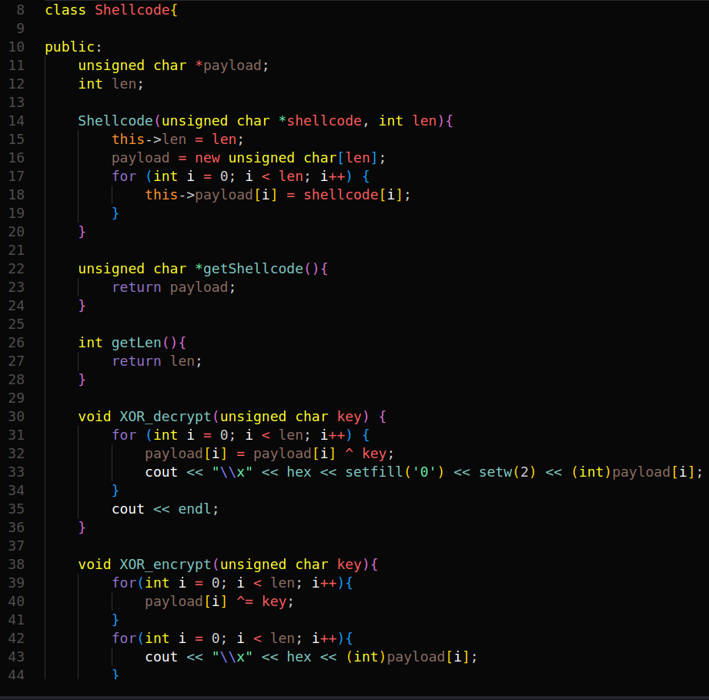Click line number 14 in the gutter

click(x=16, y=120)
